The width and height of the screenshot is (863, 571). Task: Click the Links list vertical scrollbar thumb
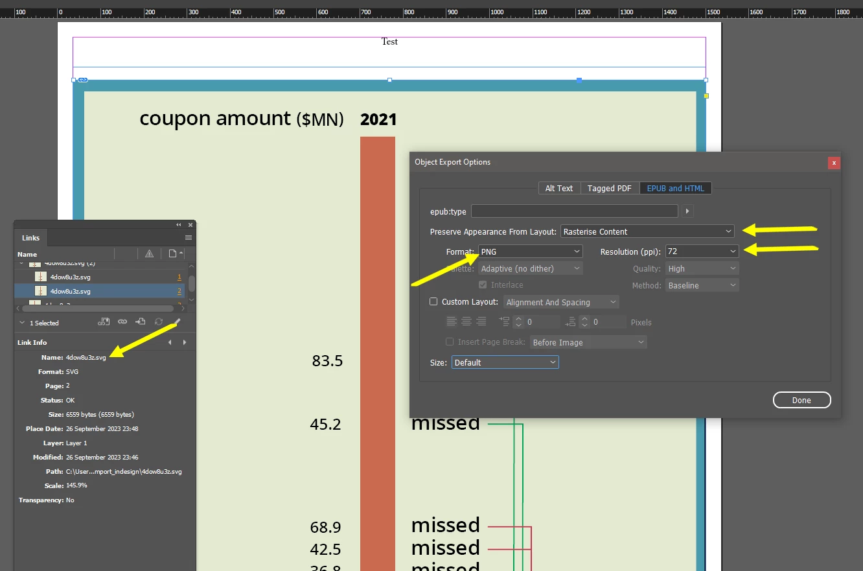pos(191,283)
